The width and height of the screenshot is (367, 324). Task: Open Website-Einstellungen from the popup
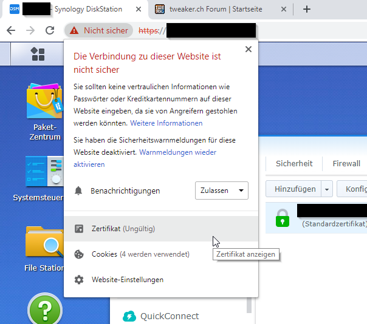pos(128,280)
